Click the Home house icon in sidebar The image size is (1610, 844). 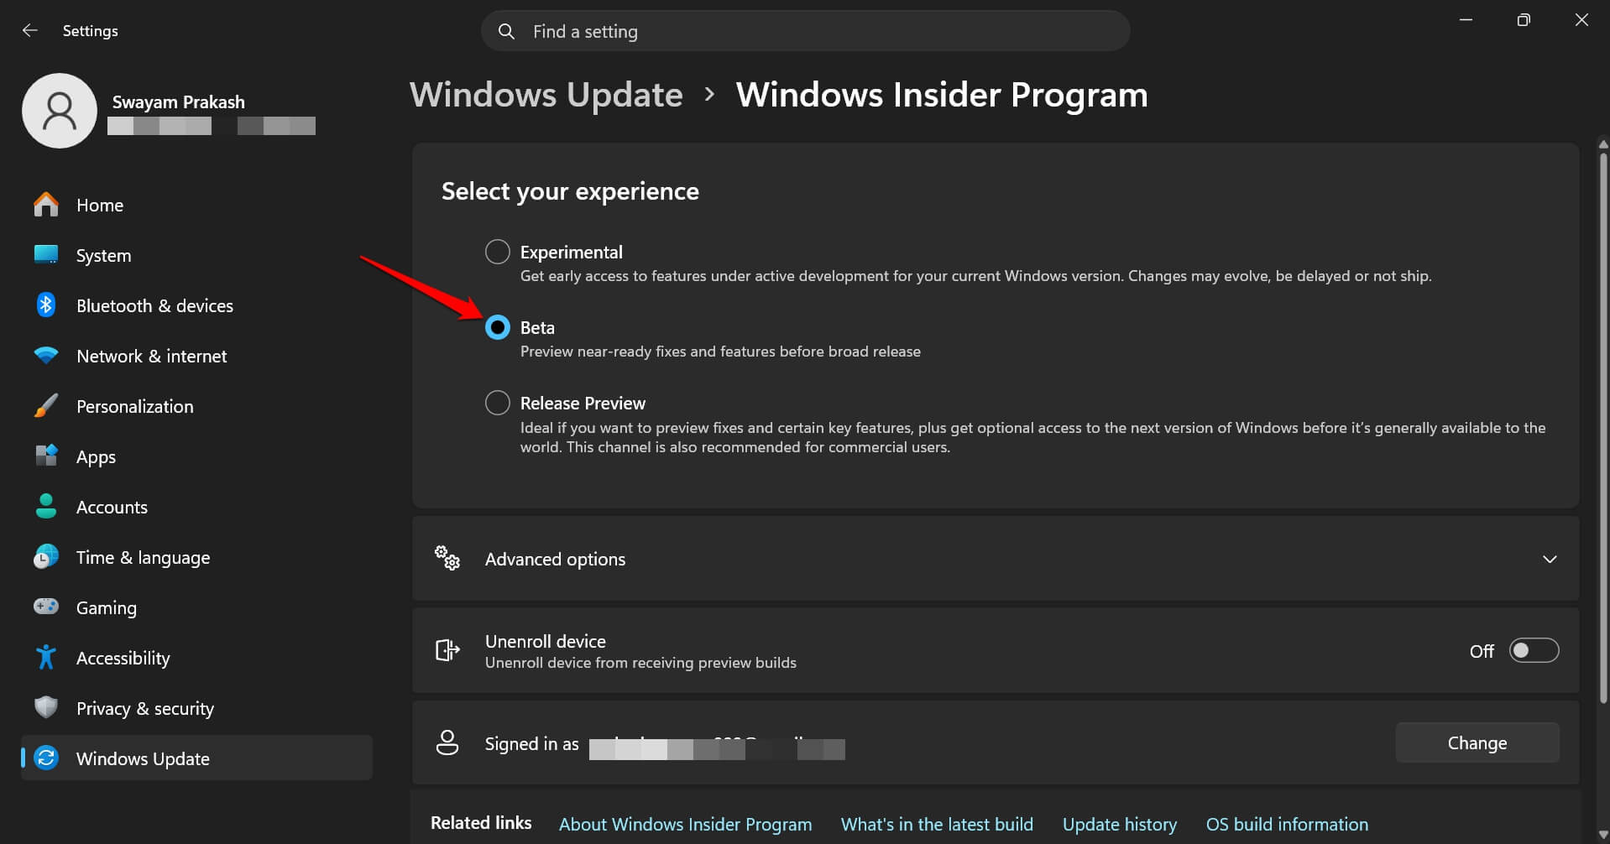tap(46, 205)
